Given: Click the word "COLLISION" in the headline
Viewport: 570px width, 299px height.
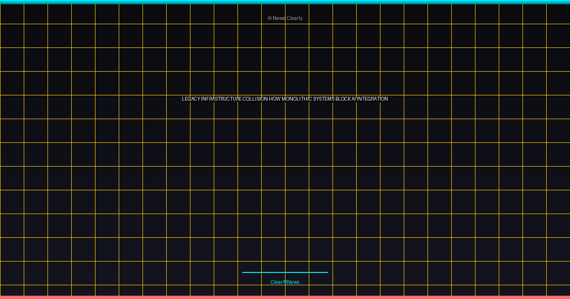Looking at the screenshot, I should (x=255, y=99).
